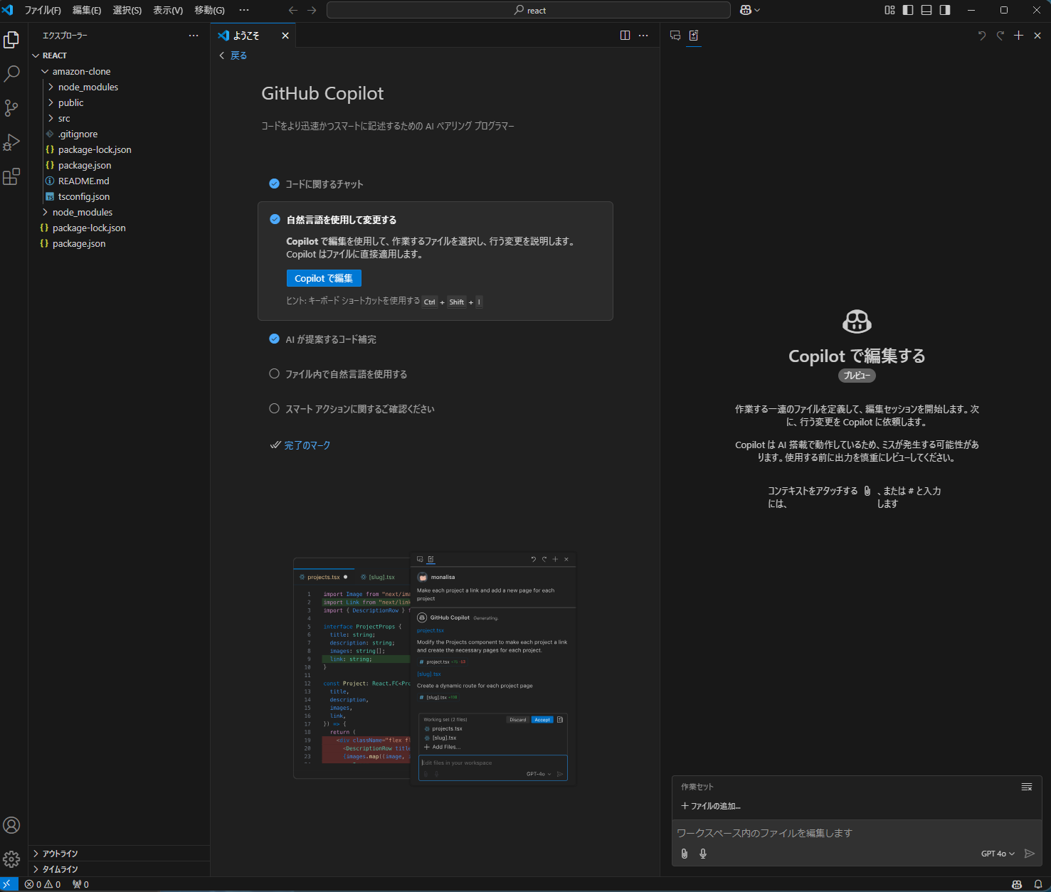The width and height of the screenshot is (1051, 892).
Task: Switch to the Copilot Chat view icon
Action: tap(675, 36)
